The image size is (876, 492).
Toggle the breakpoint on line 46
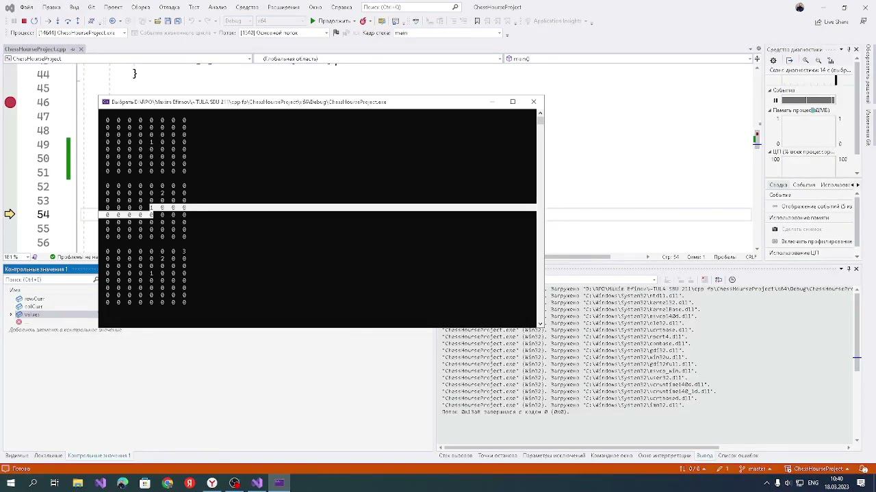coord(10,102)
